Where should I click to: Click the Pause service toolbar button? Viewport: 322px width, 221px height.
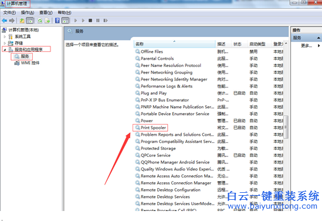tap(98, 21)
